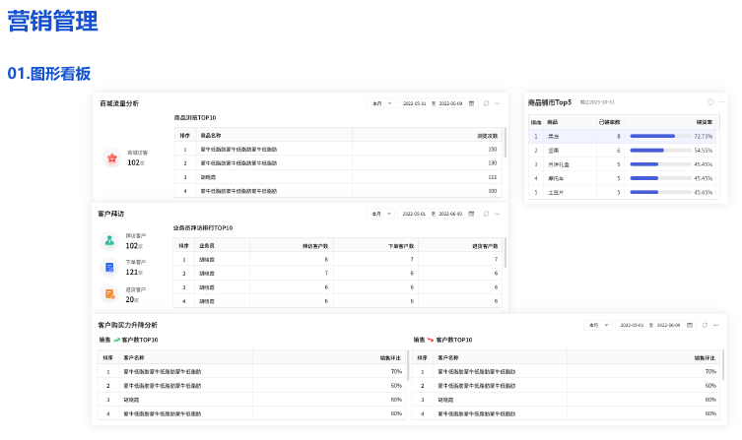The image size is (742, 440).
Task: Open more options in 商城流量分析 panel
Action: tap(498, 103)
